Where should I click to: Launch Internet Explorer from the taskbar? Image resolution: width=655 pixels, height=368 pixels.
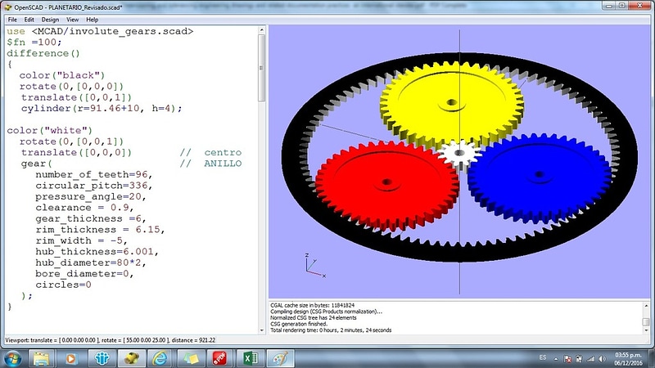tap(160, 358)
